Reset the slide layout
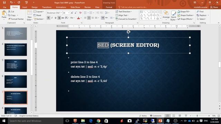The image size is (221, 124). click(38, 15)
